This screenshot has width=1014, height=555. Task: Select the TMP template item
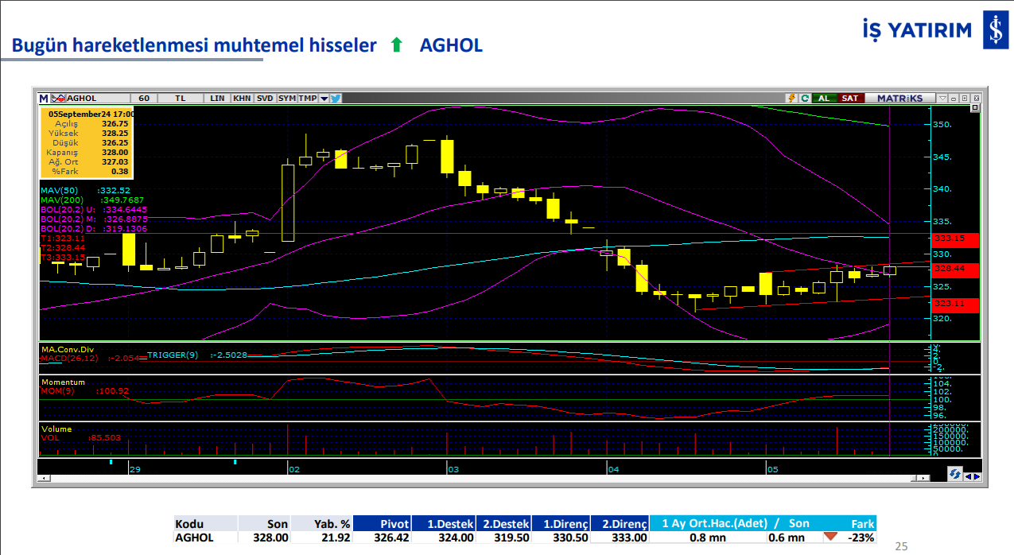307,99
